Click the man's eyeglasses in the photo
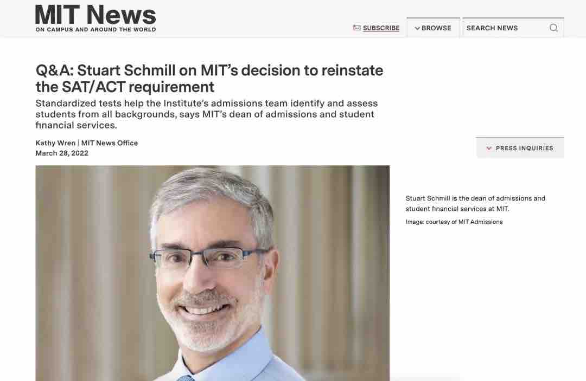The image size is (586, 381). pos(209,259)
